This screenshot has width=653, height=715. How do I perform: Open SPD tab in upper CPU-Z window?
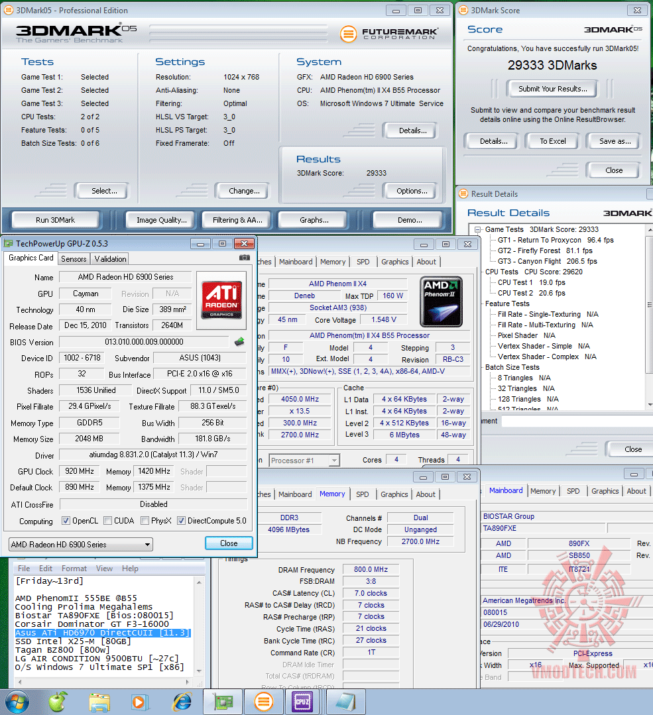pos(363,262)
